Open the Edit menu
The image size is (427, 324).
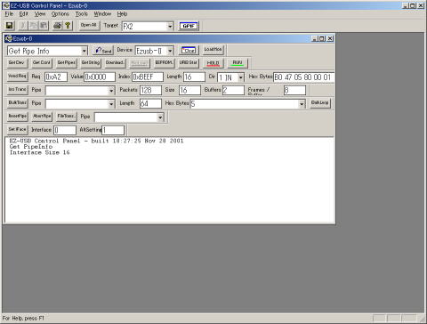click(x=24, y=14)
